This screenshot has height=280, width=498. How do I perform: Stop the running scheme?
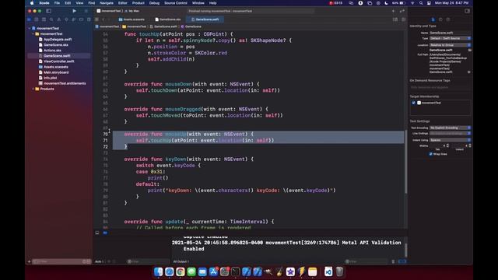86,11
